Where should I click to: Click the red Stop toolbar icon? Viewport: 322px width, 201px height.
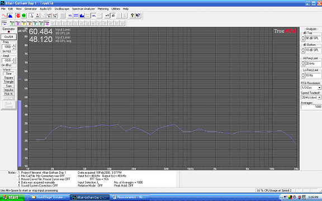(18, 16)
